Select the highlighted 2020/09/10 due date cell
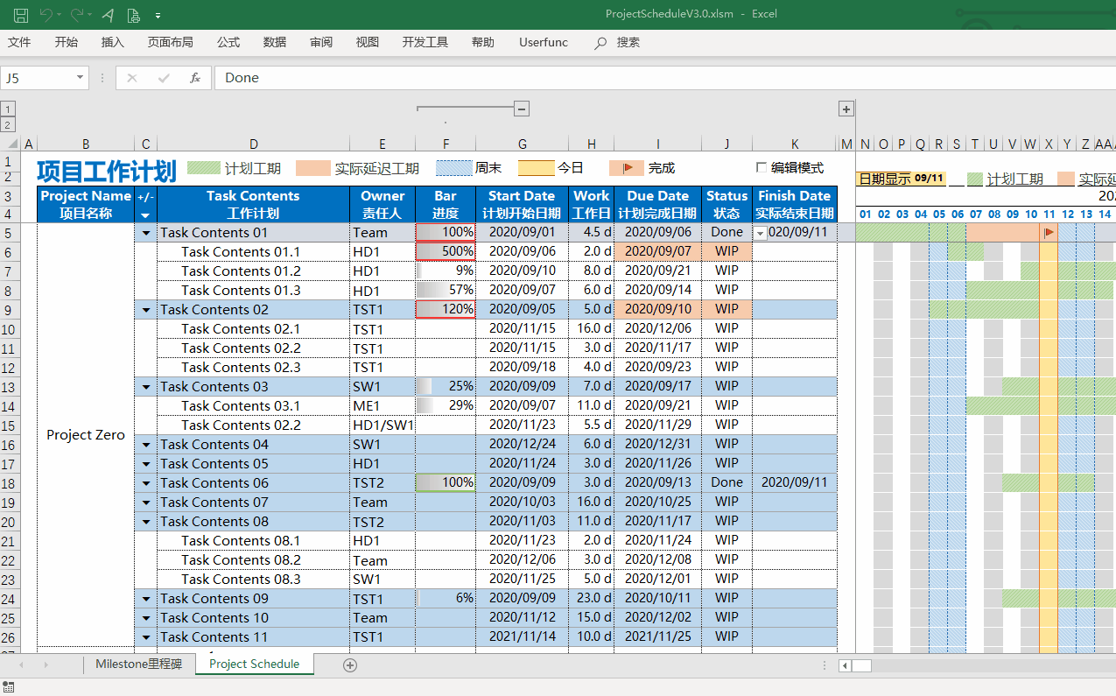The image size is (1116, 696). [x=657, y=309]
